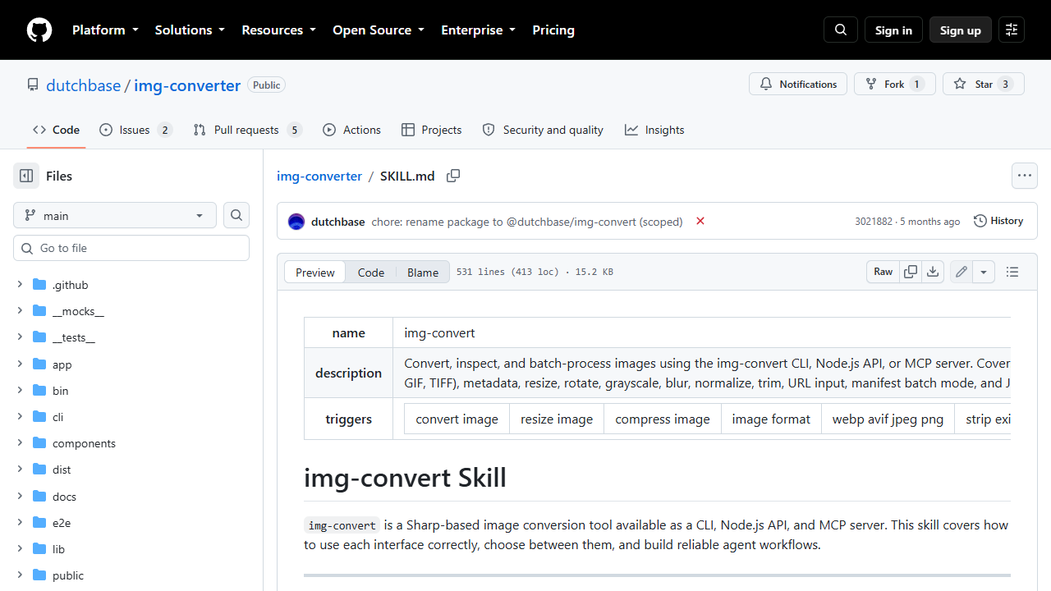Focus the Go to file field
This screenshot has height=591, width=1051.
(x=131, y=248)
